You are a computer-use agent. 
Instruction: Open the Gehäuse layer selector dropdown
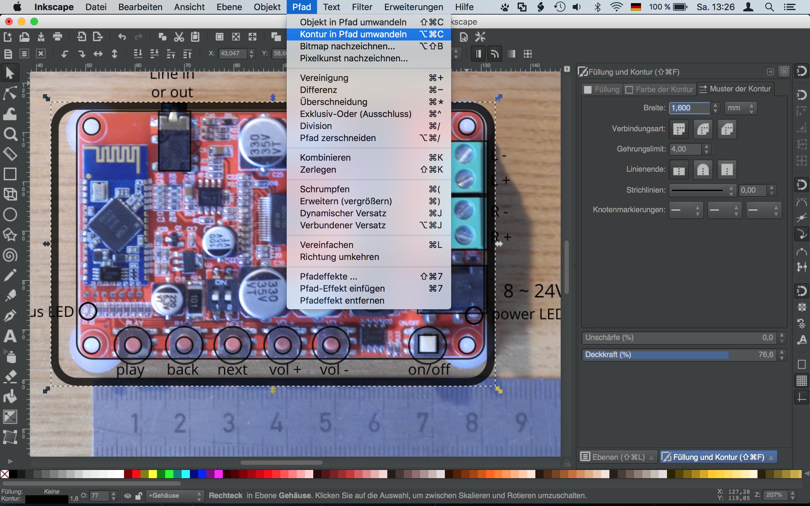pyautogui.click(x=175, y=496)
